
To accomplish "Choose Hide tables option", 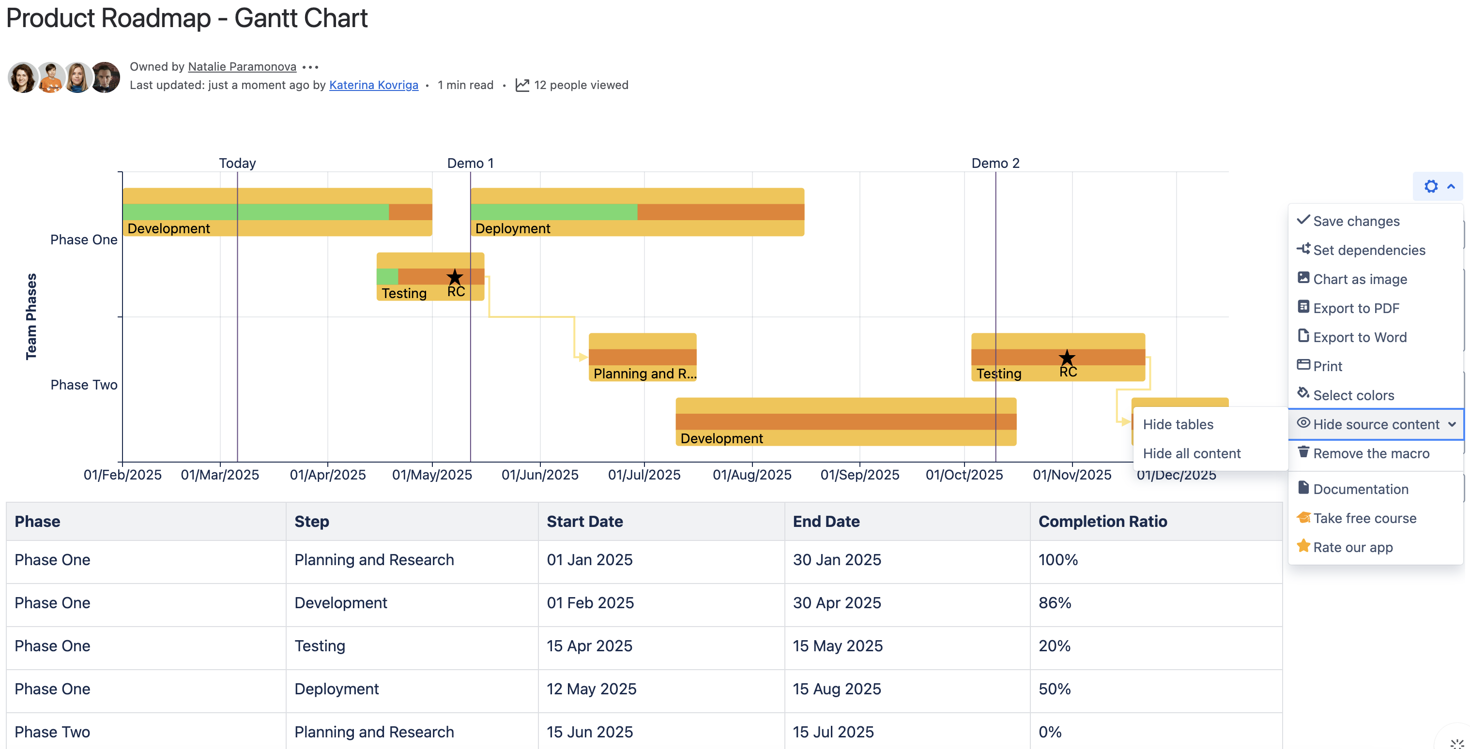I will [1178, 424].
